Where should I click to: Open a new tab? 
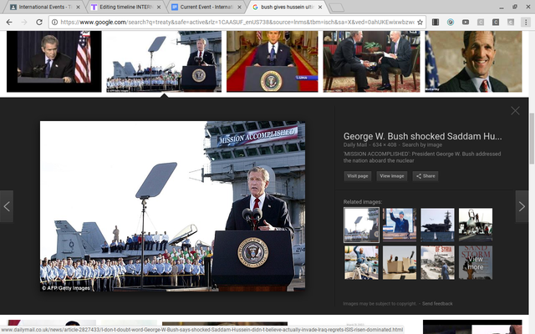tap(337, 8)
